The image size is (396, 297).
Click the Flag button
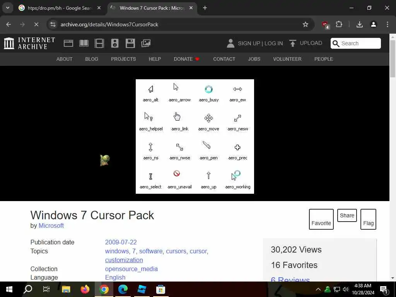368,219
